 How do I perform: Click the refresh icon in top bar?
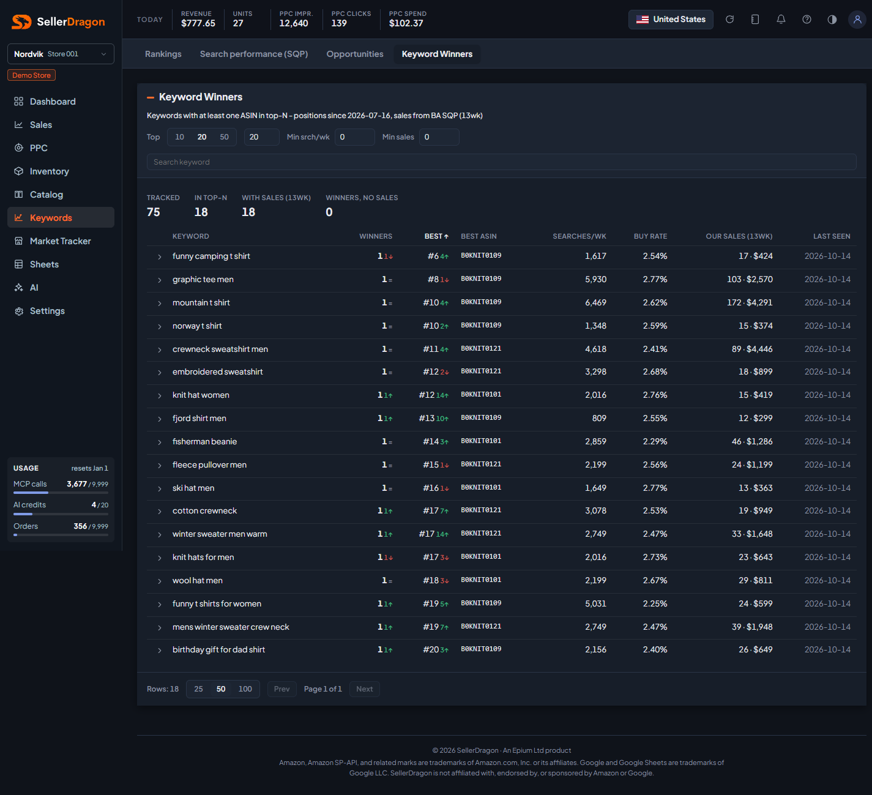(x=729, y=20)
